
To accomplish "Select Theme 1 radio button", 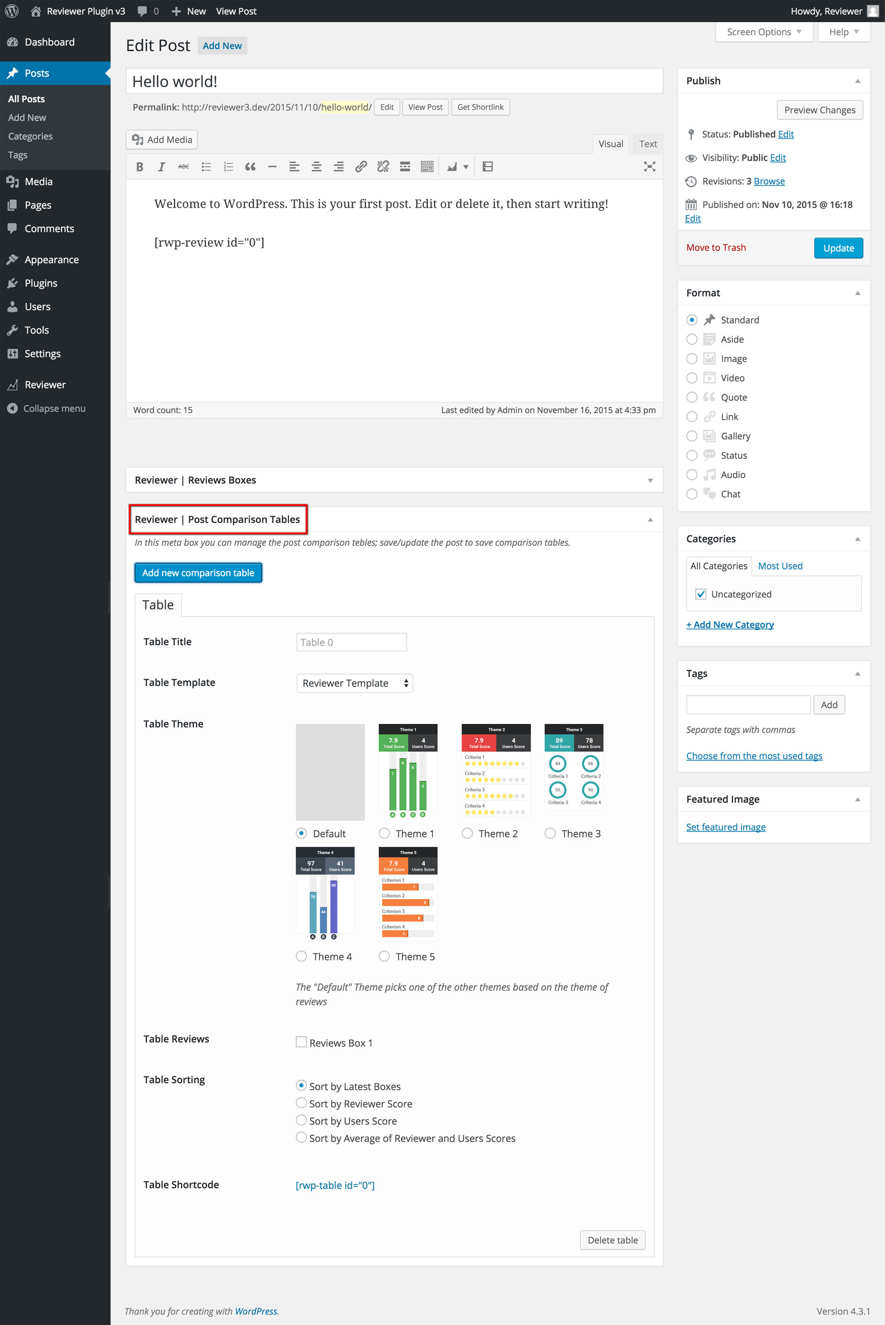I will tap(384, 833).
